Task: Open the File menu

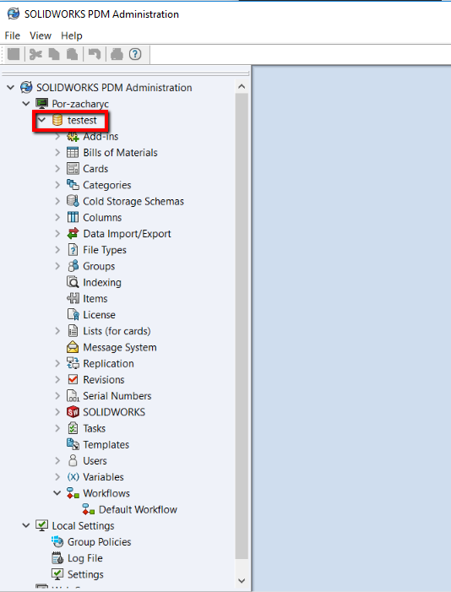Action: 12,35
